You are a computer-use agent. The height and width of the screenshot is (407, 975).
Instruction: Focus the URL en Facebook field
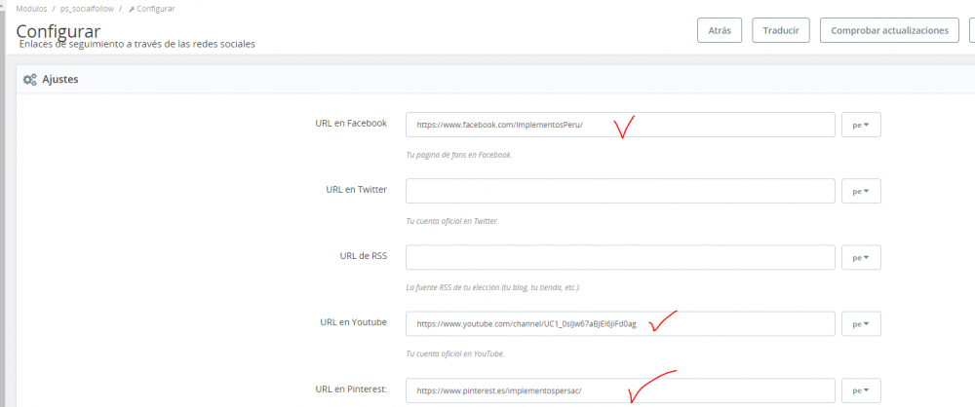620,126
